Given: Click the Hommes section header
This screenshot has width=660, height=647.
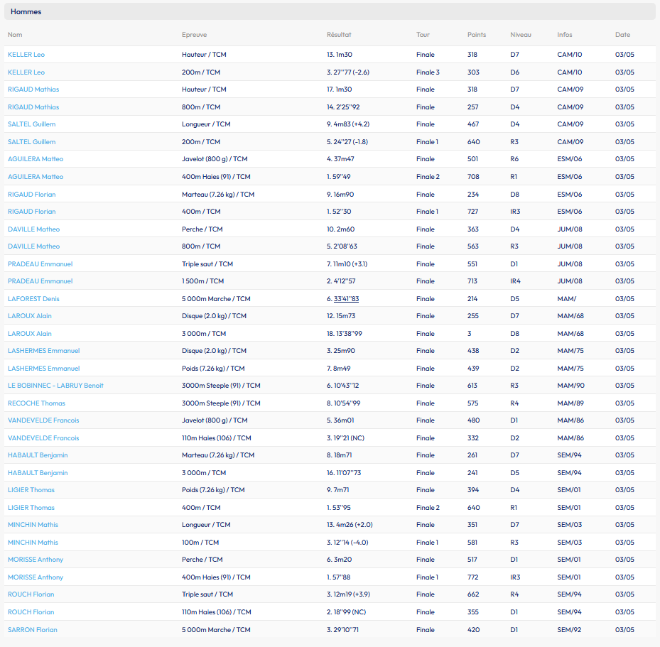Looking at the screenshot, I should click(330, 12).
